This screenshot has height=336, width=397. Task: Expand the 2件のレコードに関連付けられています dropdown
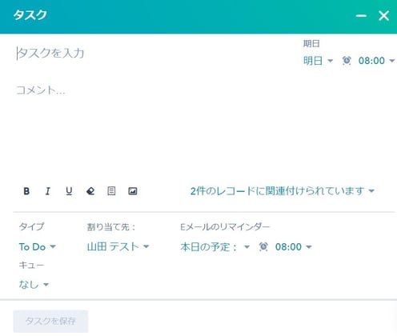click(283, 191)
